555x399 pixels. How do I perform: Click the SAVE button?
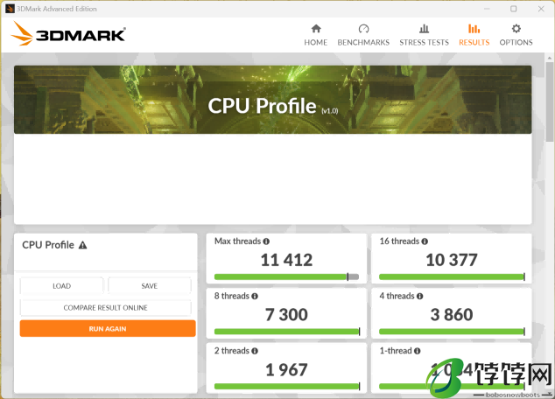point(150,286)
